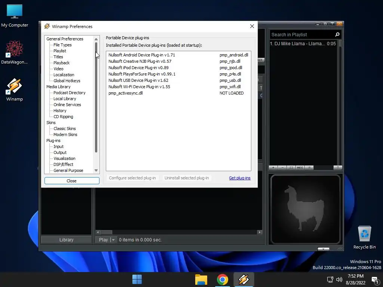The height and width of the screenshot is (287, 383).
Task: Select Localization in the tree
Action: coord(64,75)
